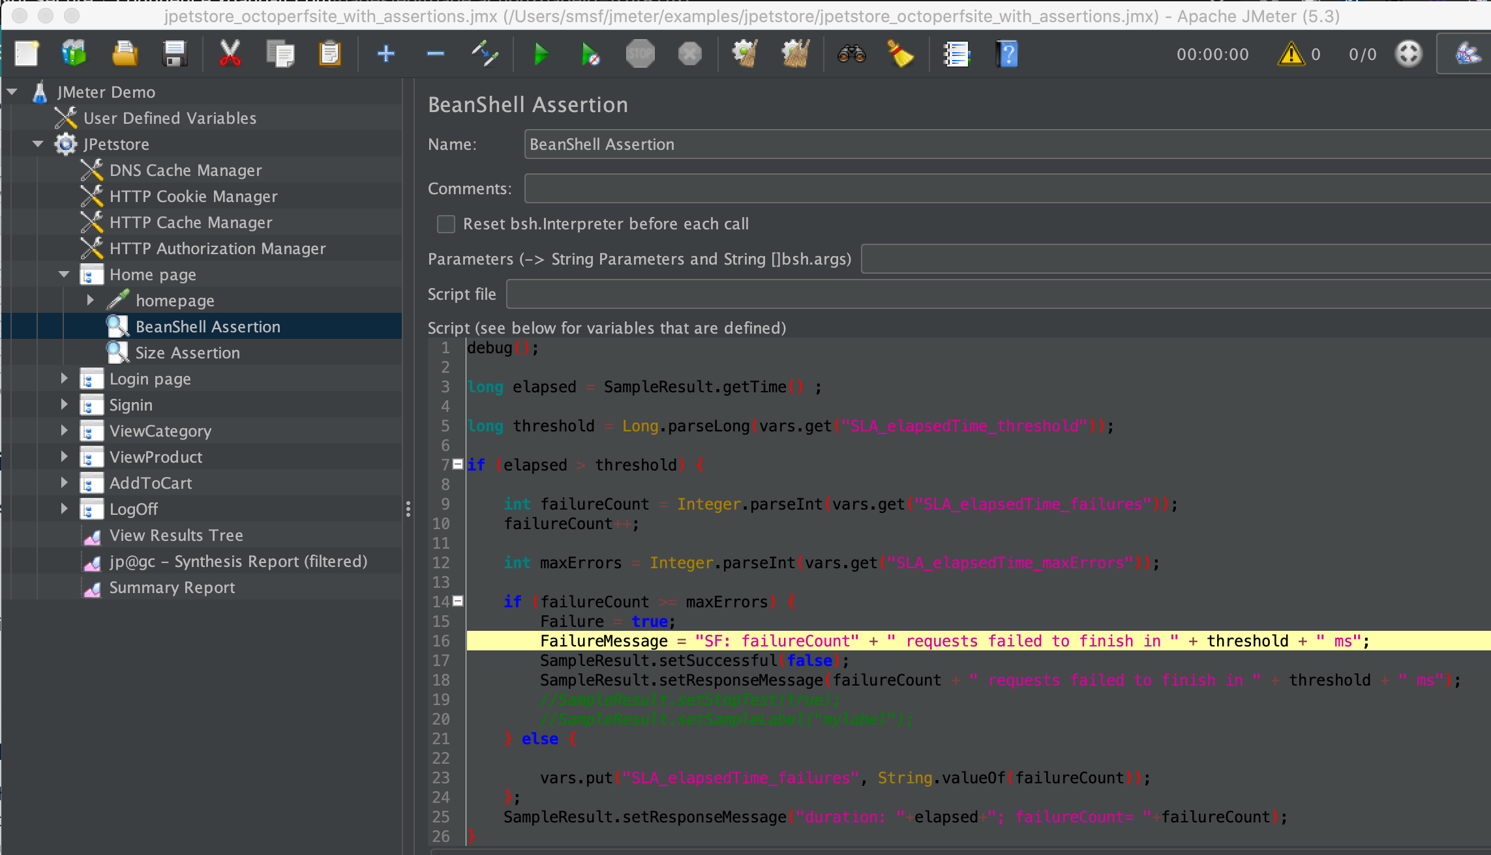Expand the ViewProduct node
This screenshot has width=1491, height=855.
click(65, 457)
